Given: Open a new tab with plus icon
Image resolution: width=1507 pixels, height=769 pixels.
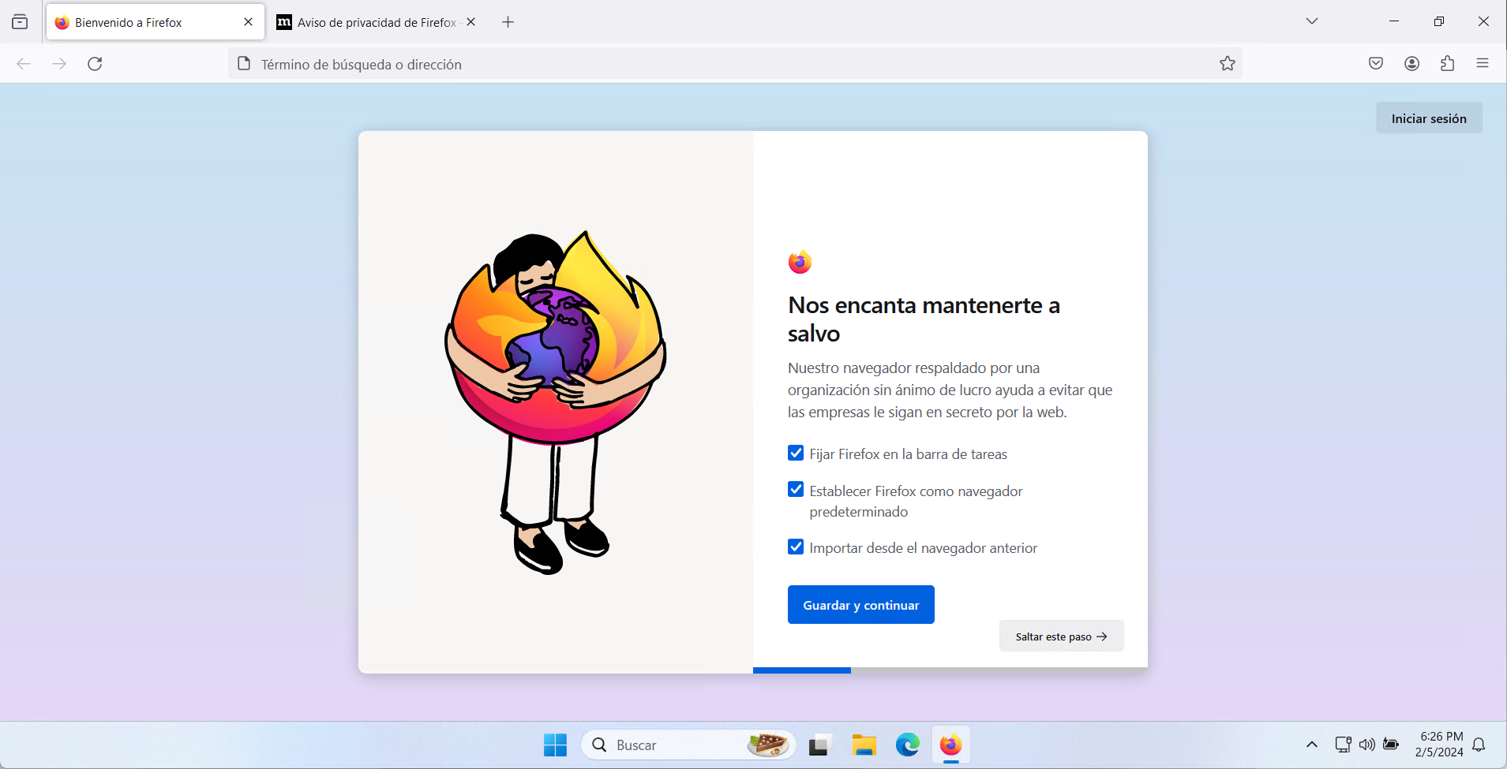Looking at the screenshot, I should [x=508, y=22].
